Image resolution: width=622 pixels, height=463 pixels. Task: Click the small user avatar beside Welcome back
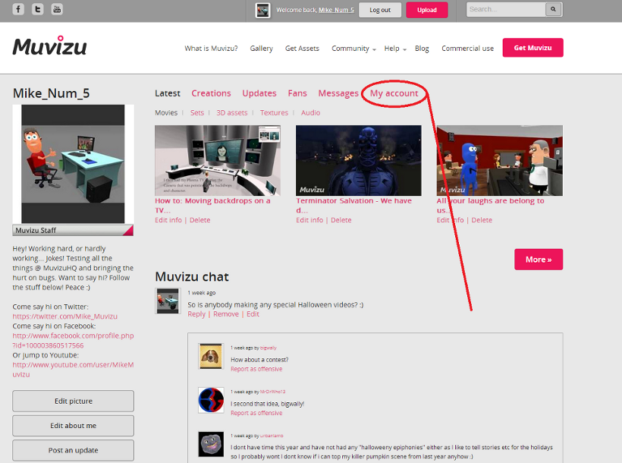pyautogui.click(x=262, y=10)
